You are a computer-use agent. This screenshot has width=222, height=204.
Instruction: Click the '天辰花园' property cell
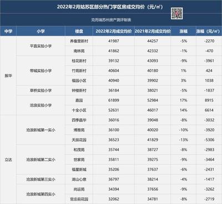tap(79, 140)
